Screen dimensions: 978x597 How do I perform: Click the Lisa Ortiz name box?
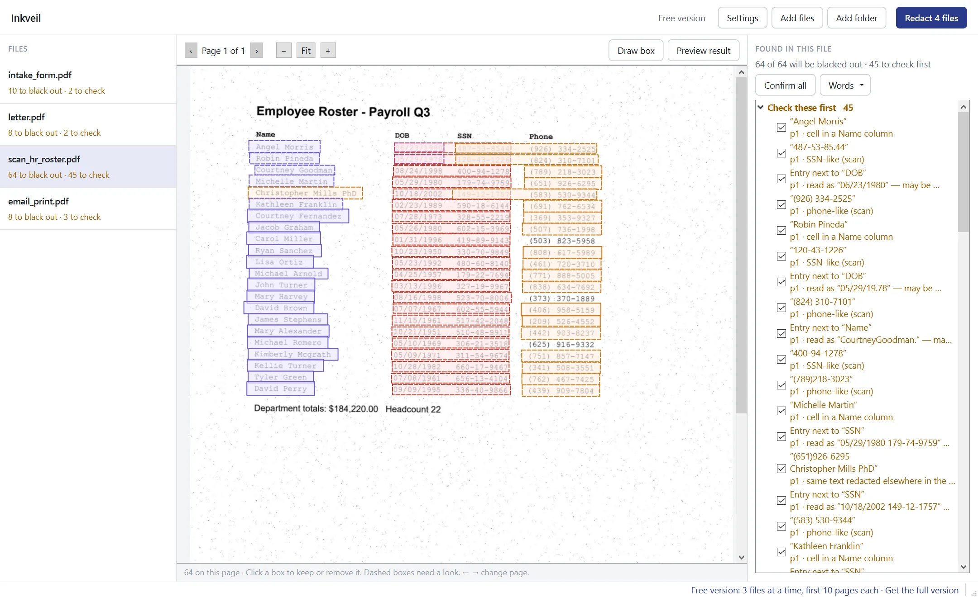coord(280,262)
